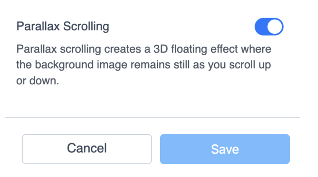Viewport: 318px width, 177px height.
Task: Click the word Cancel inside the white button
Action: (x=87, y=148)
